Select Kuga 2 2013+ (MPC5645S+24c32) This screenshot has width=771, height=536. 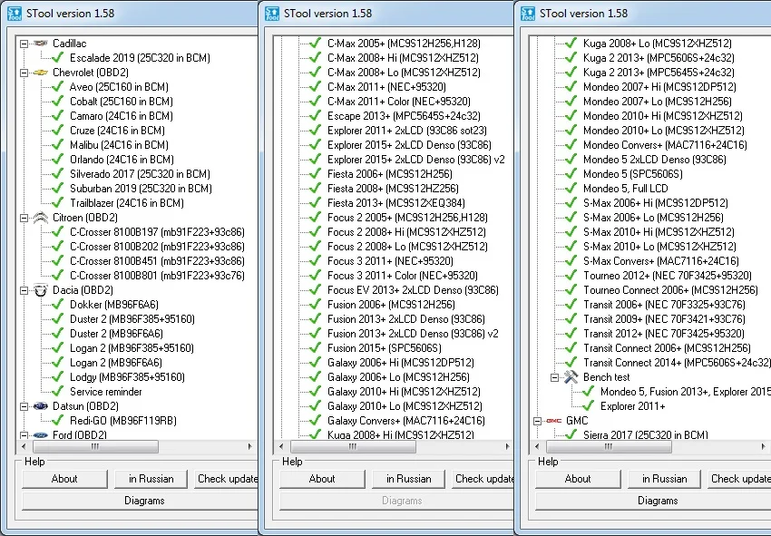coord(659,73)
